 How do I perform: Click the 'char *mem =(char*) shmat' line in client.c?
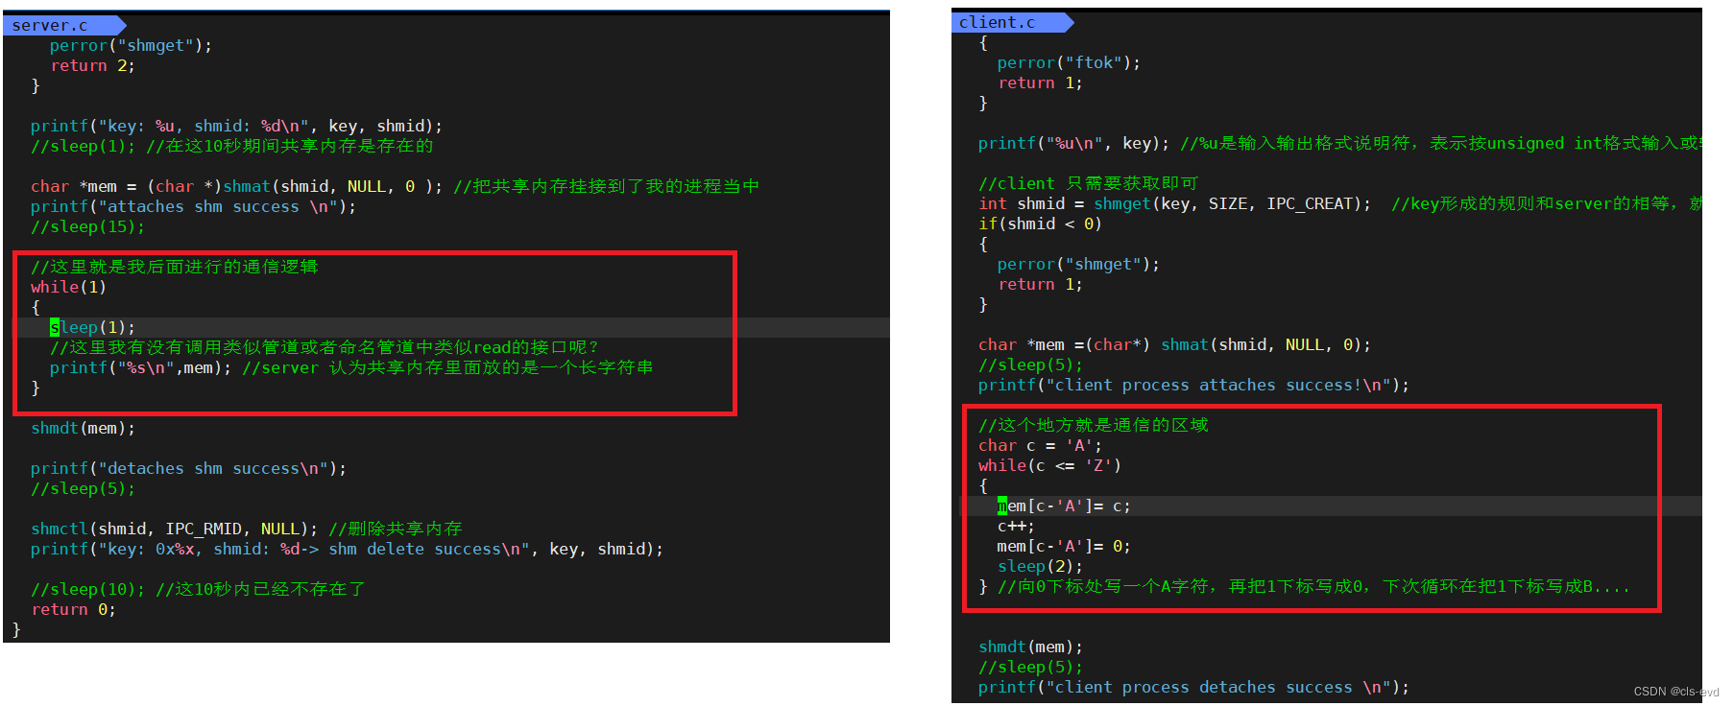(x=1174, y=344)
